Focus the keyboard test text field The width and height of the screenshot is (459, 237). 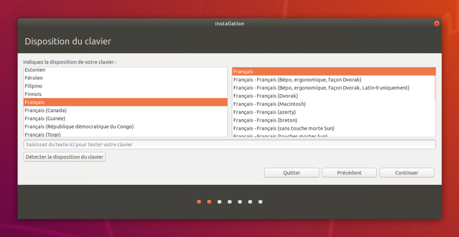pyautogui.click(x=229, y=145)
